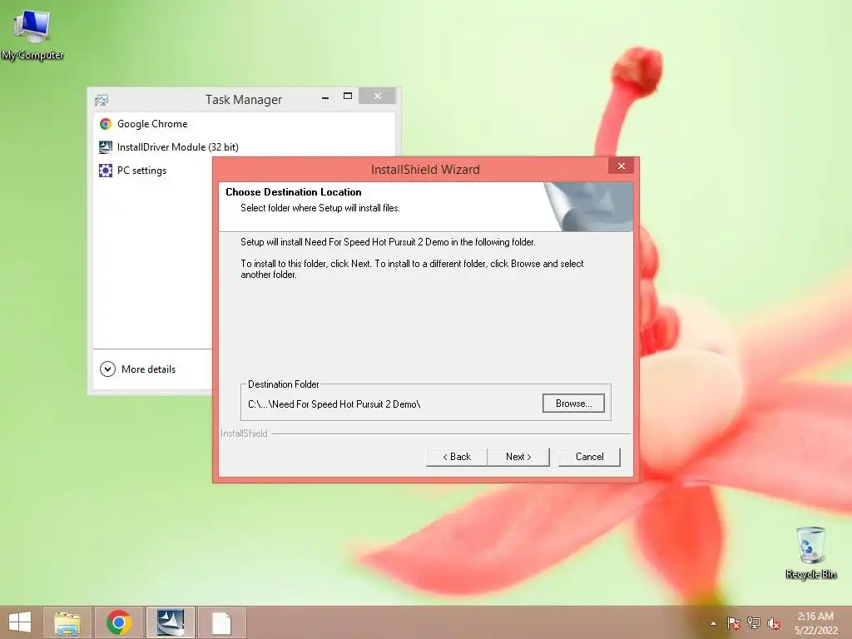This screenshot has width=852, height=639.
Task: Show hidden tray icons arrow
Action: 713,623
